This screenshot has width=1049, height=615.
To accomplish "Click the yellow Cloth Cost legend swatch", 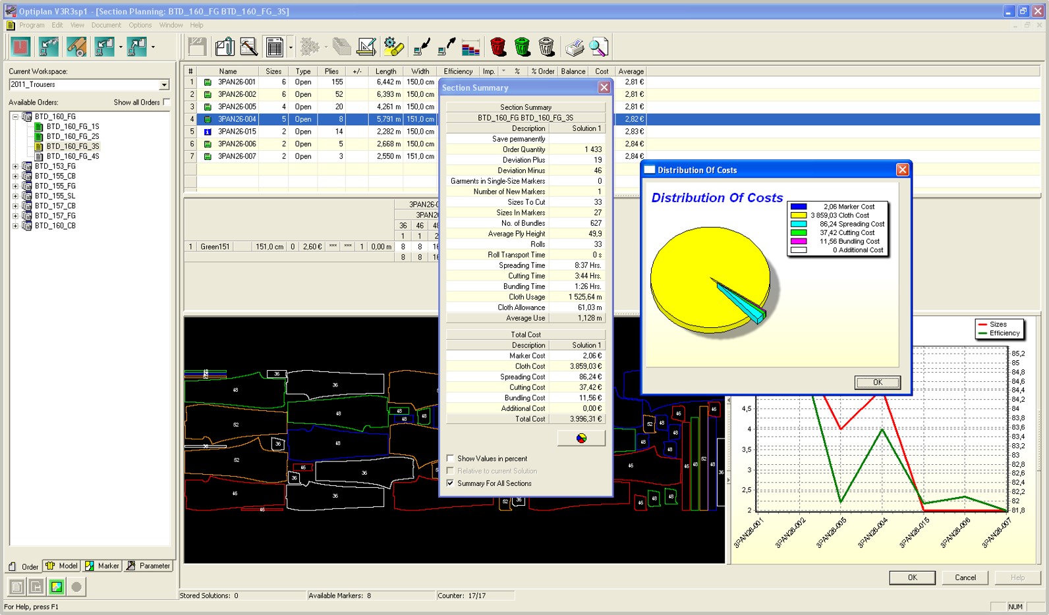I will tap(798, 215).
